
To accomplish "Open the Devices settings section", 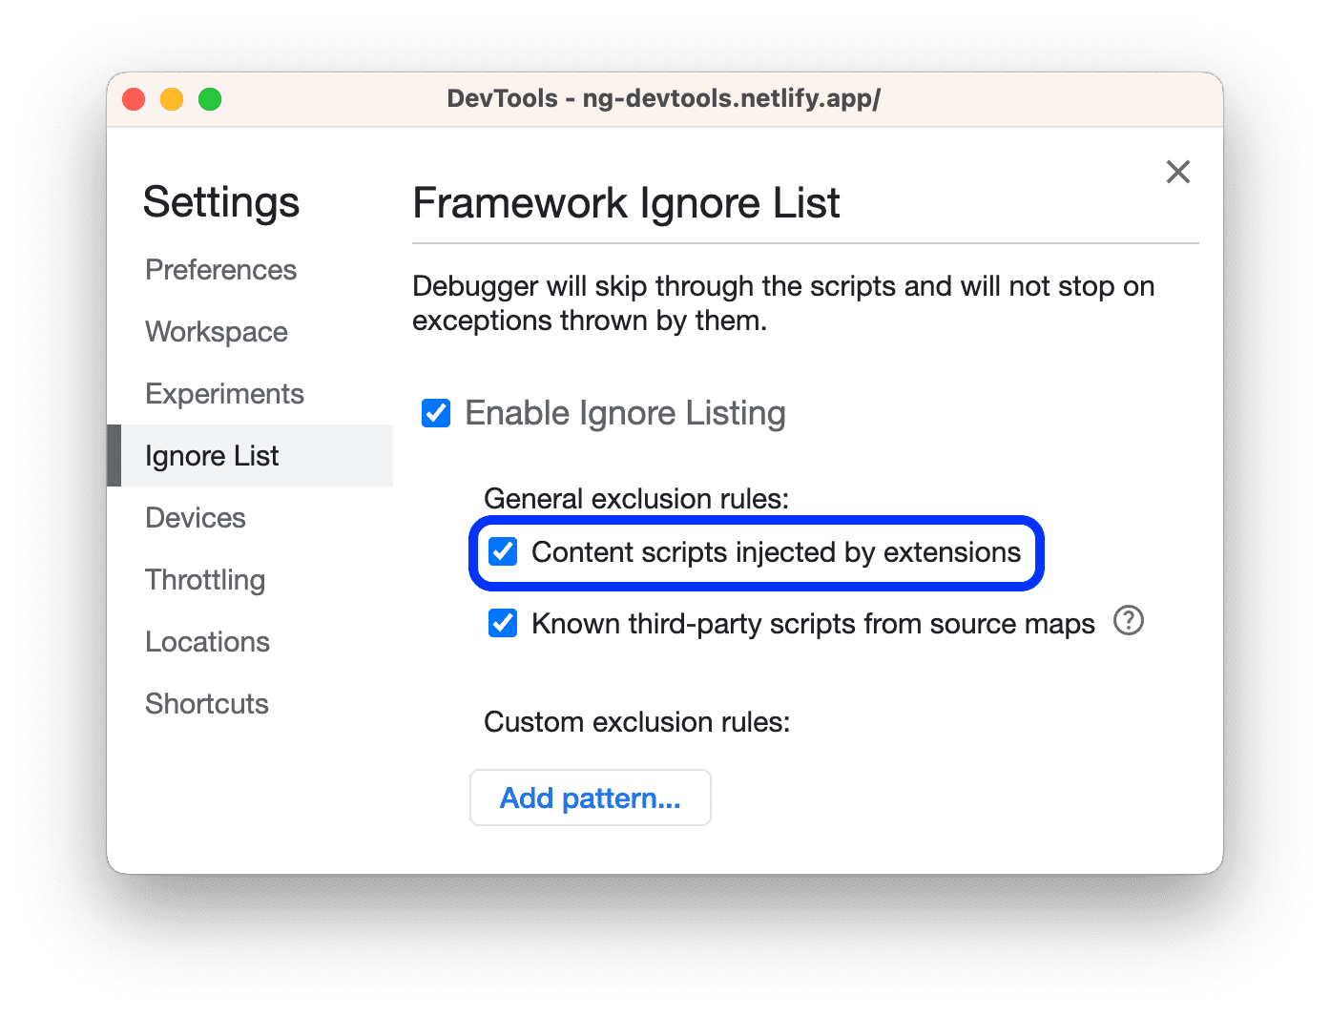I will click(196, 517).
